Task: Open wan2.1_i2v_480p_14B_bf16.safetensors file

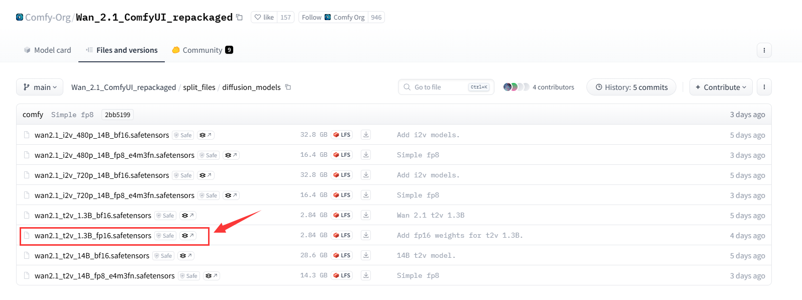Action: pyautogui.click(x=102, y=135)
